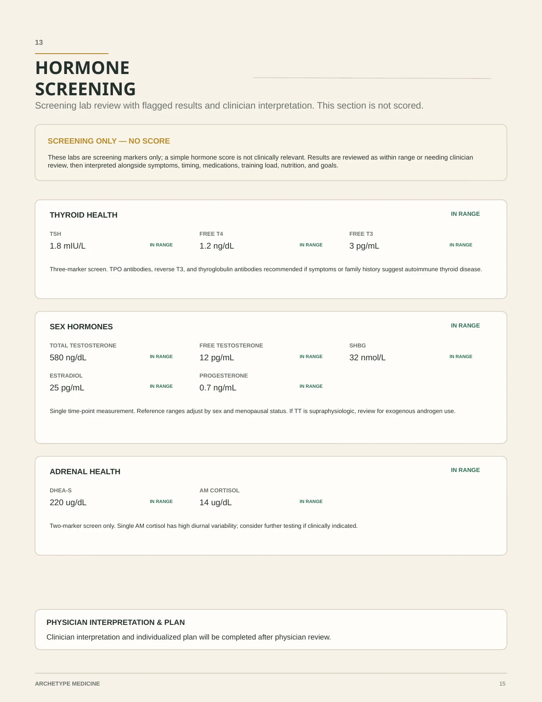This screenshot has height=702, width=542.
Task: Click the DHEA-S value 220 ug/dL
Action: 68,503
